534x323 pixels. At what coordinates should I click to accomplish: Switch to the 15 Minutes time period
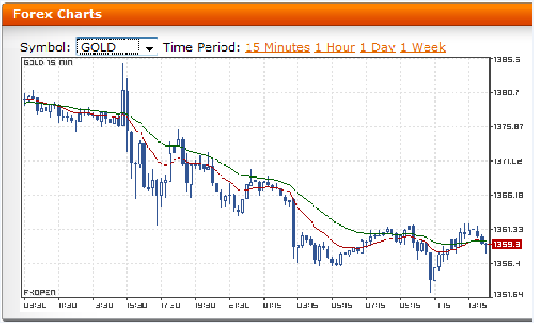coord(277,47)
